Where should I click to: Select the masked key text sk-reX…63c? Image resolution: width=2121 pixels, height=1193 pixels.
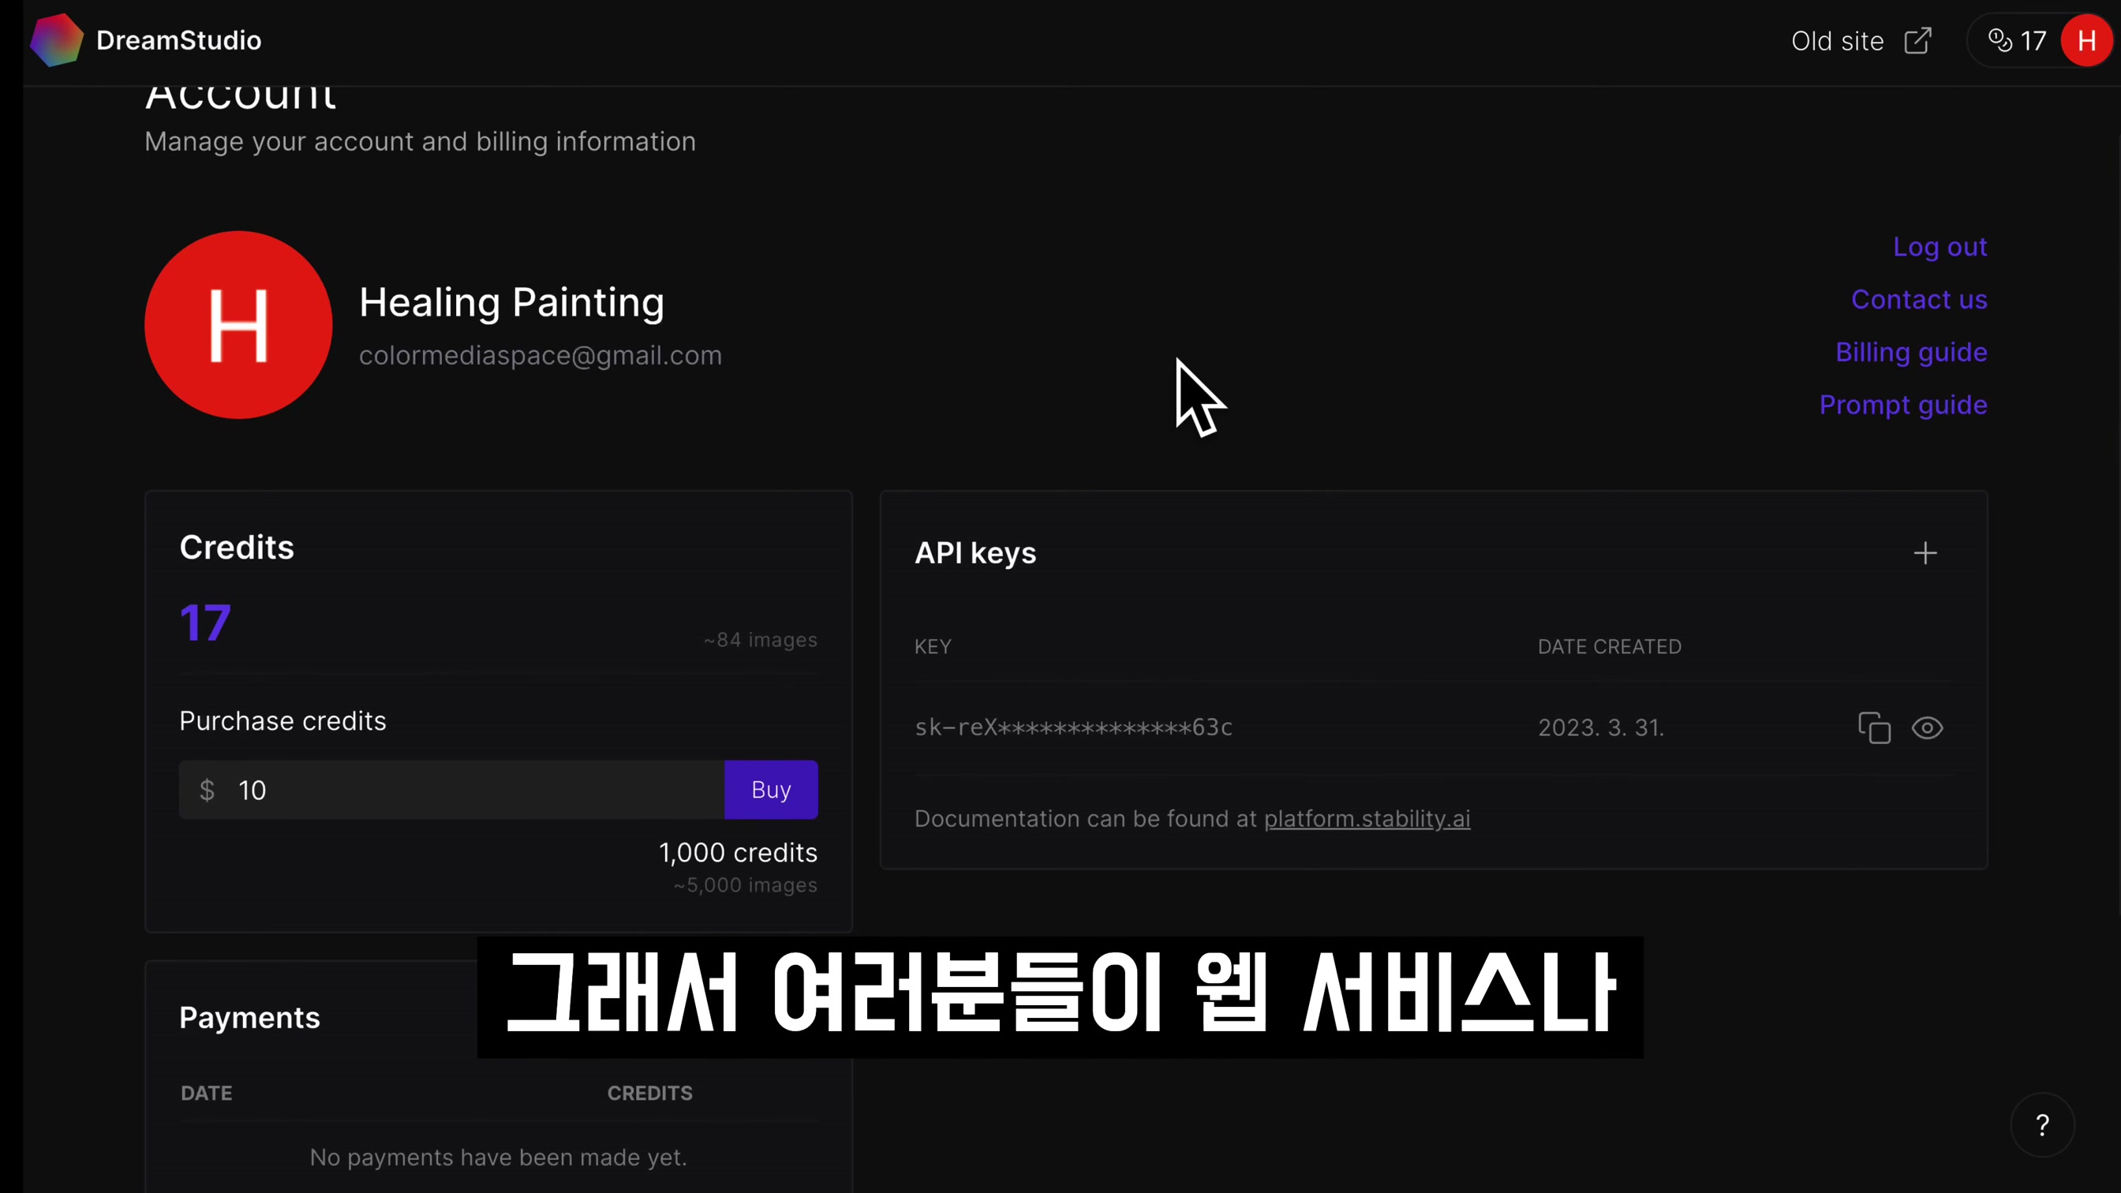pos(1073,727)
